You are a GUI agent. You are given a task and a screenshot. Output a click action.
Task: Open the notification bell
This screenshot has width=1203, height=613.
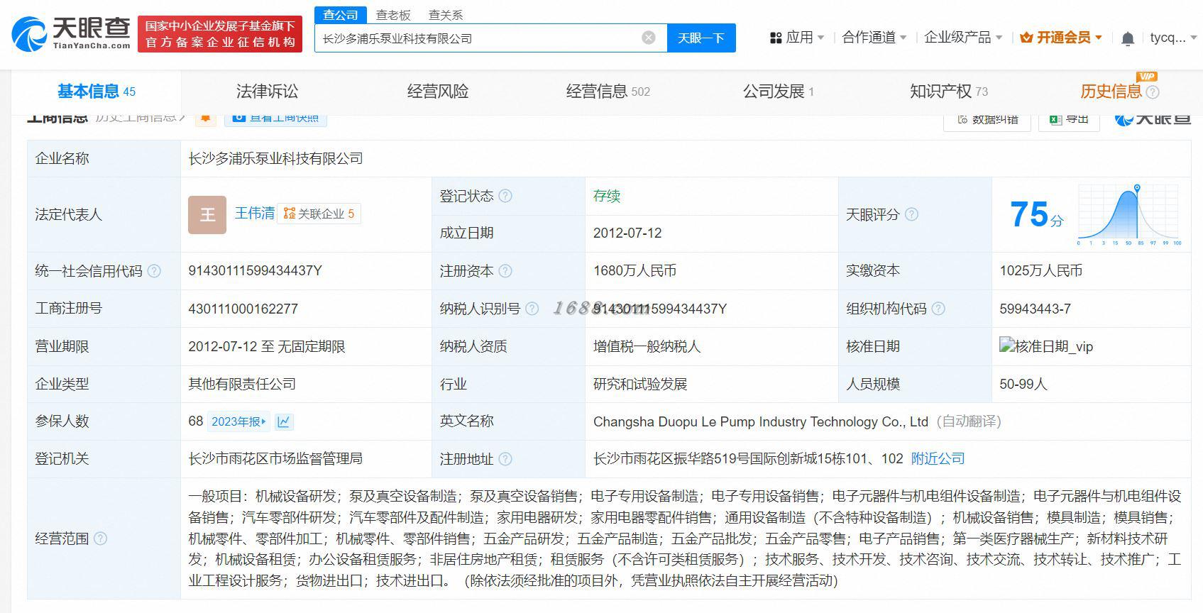(x=1127, y=38)
